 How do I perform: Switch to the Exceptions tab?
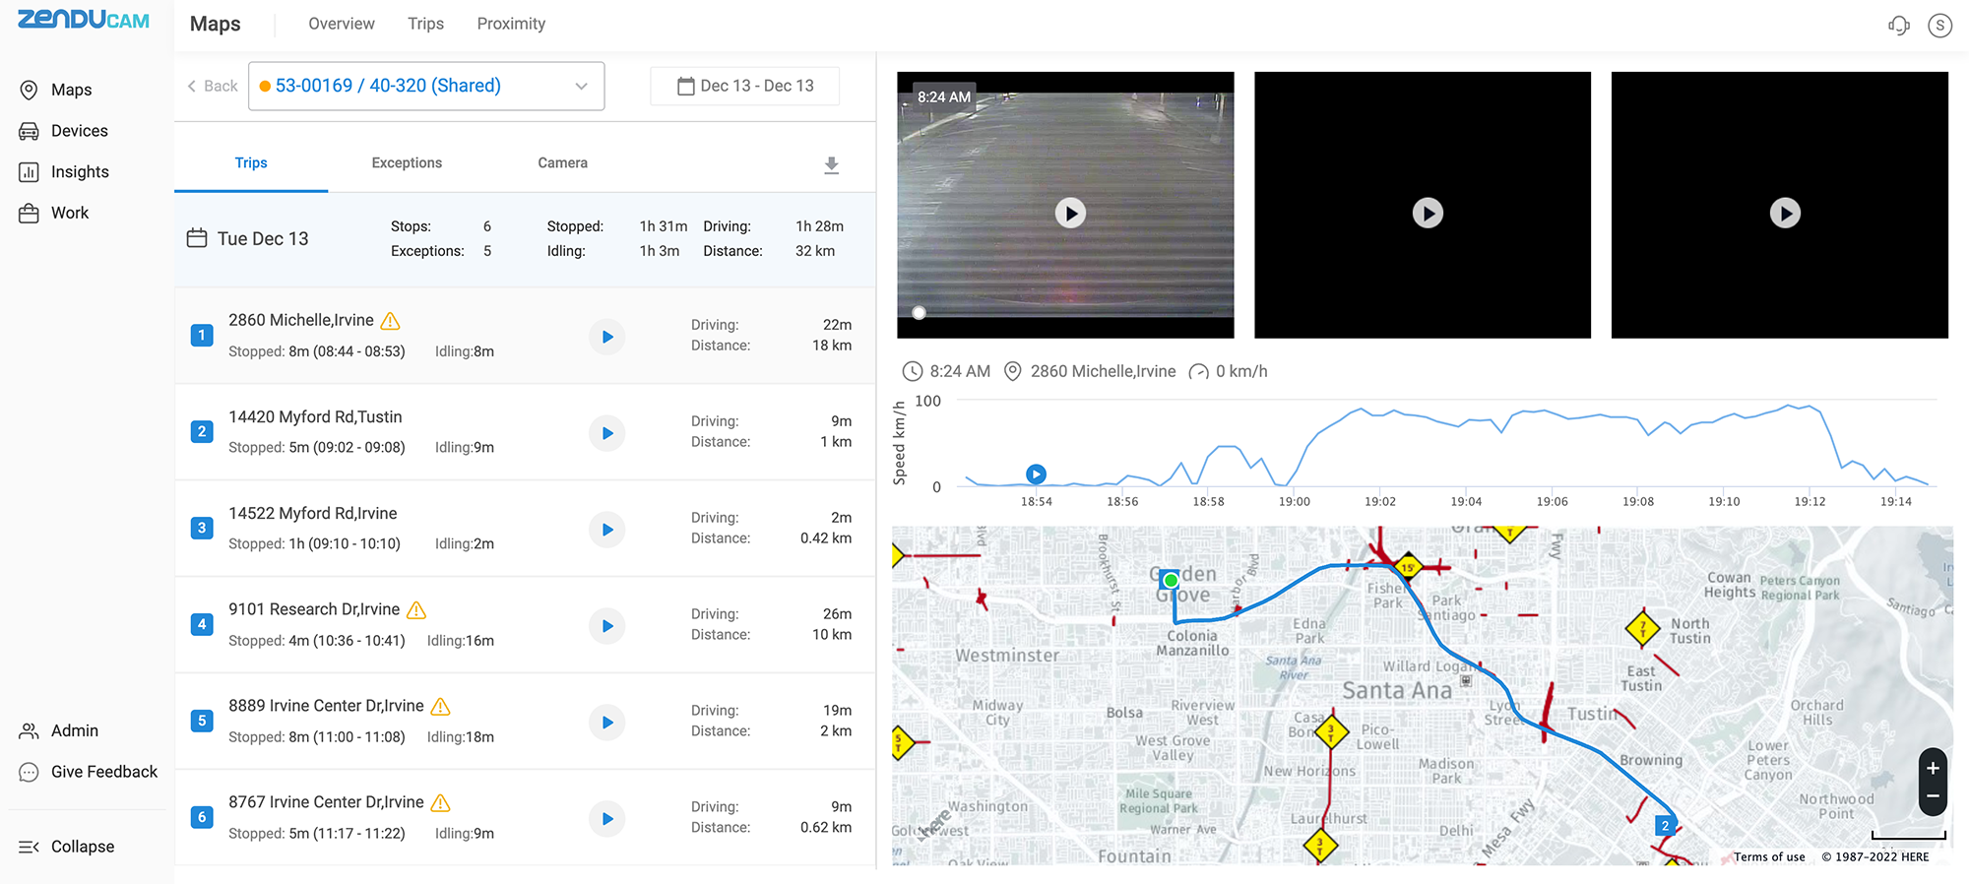(x=407, y=163)
